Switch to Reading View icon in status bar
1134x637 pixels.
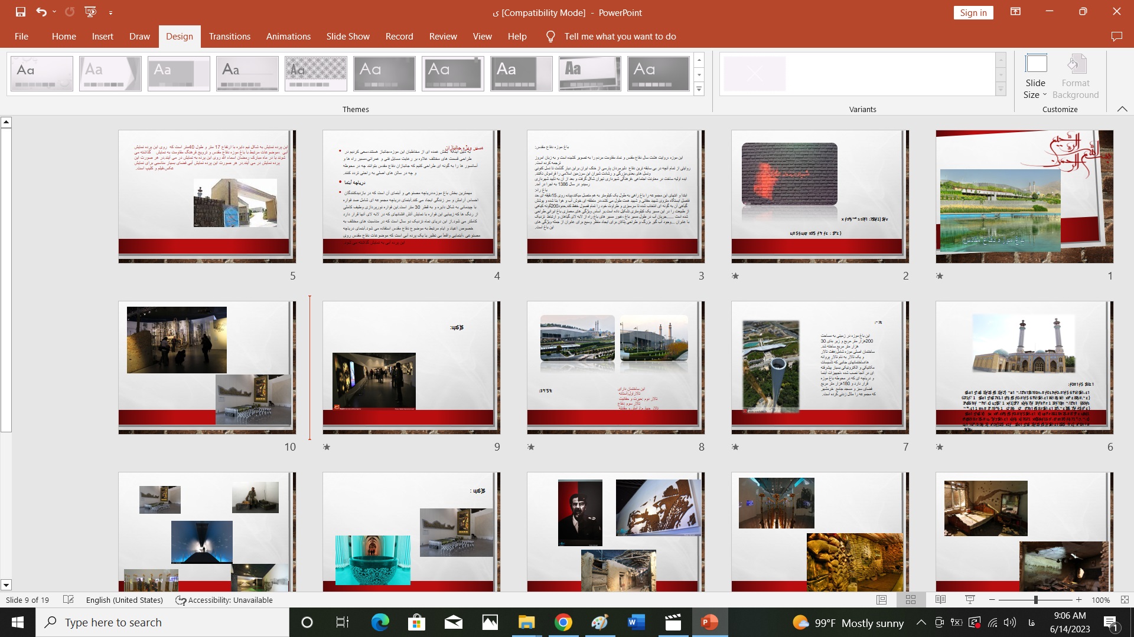940,600
